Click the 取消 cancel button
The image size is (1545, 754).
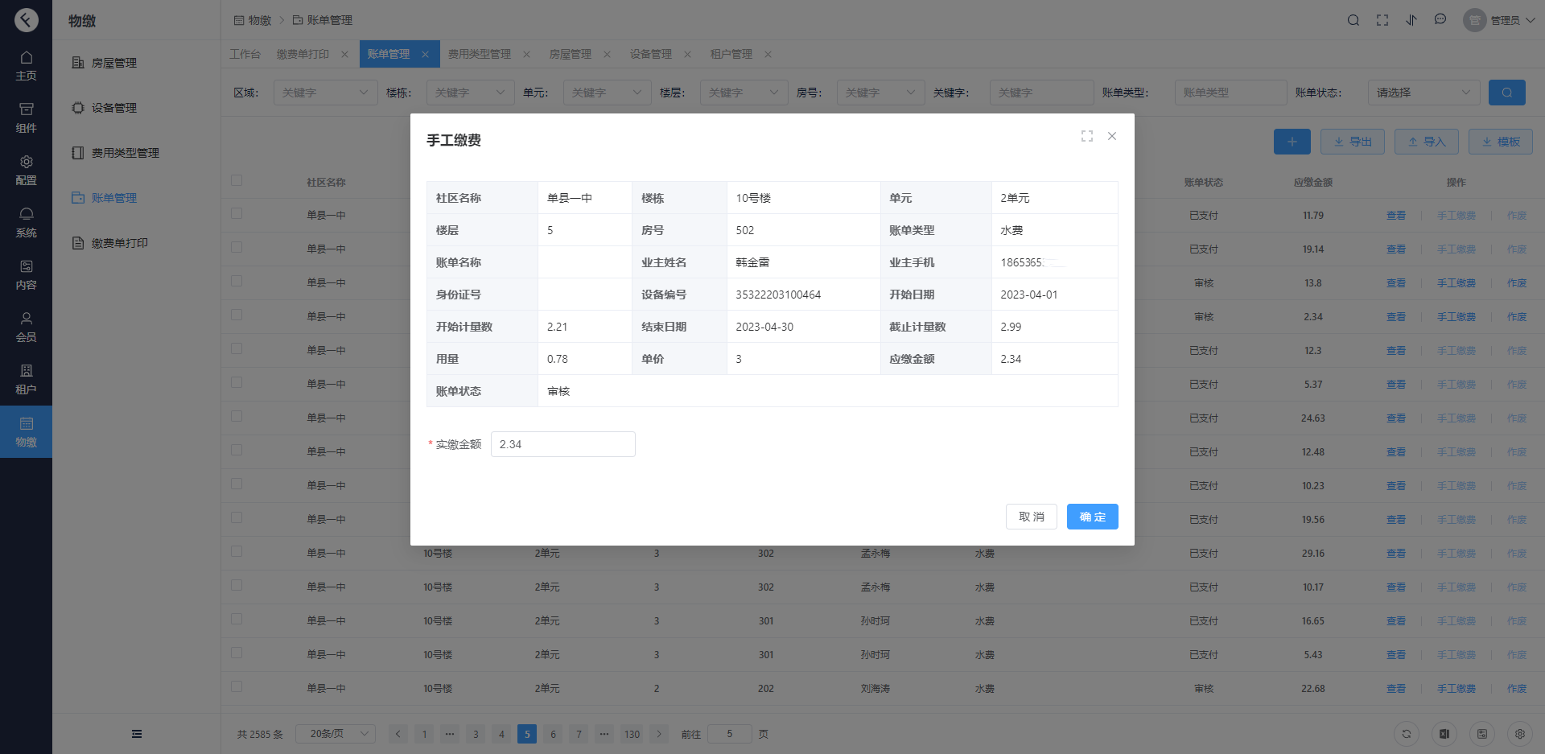coord(1032,517)
